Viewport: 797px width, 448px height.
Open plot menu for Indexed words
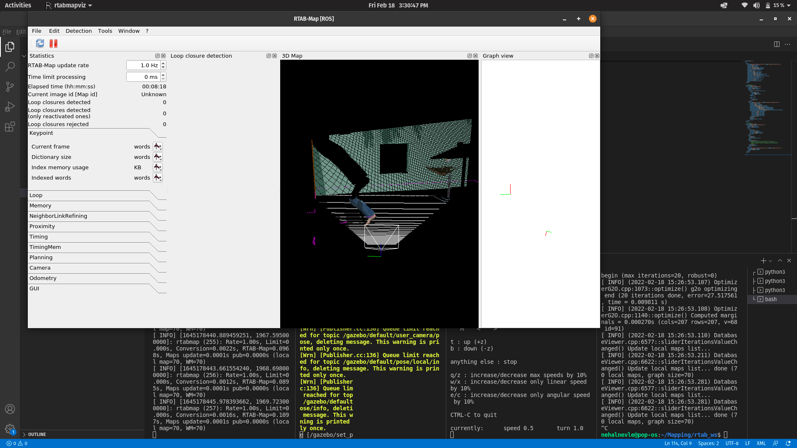[158, 178]
